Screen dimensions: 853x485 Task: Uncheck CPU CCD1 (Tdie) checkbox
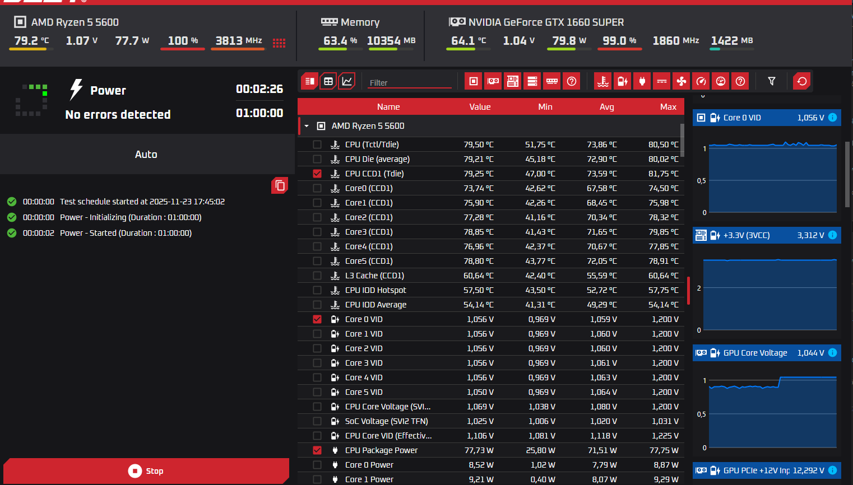(x=317, y=174)
